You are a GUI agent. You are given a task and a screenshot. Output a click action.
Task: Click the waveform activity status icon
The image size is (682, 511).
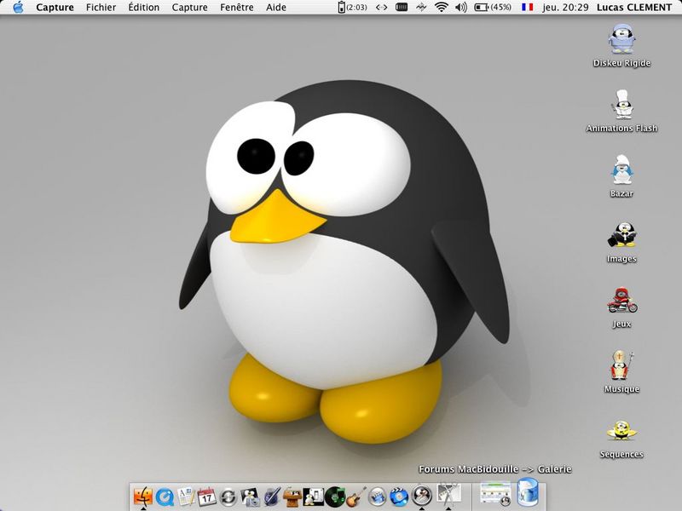(421, 8)
